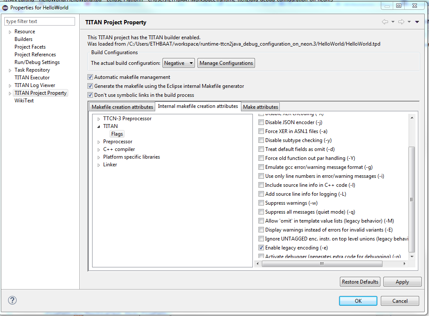Expand the TITAN Log Viewer node

[10, 86]
